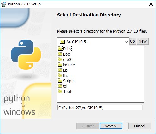
Task: Click the ArcGIS10.5 combo box label
Action: (x=76, y=42)
